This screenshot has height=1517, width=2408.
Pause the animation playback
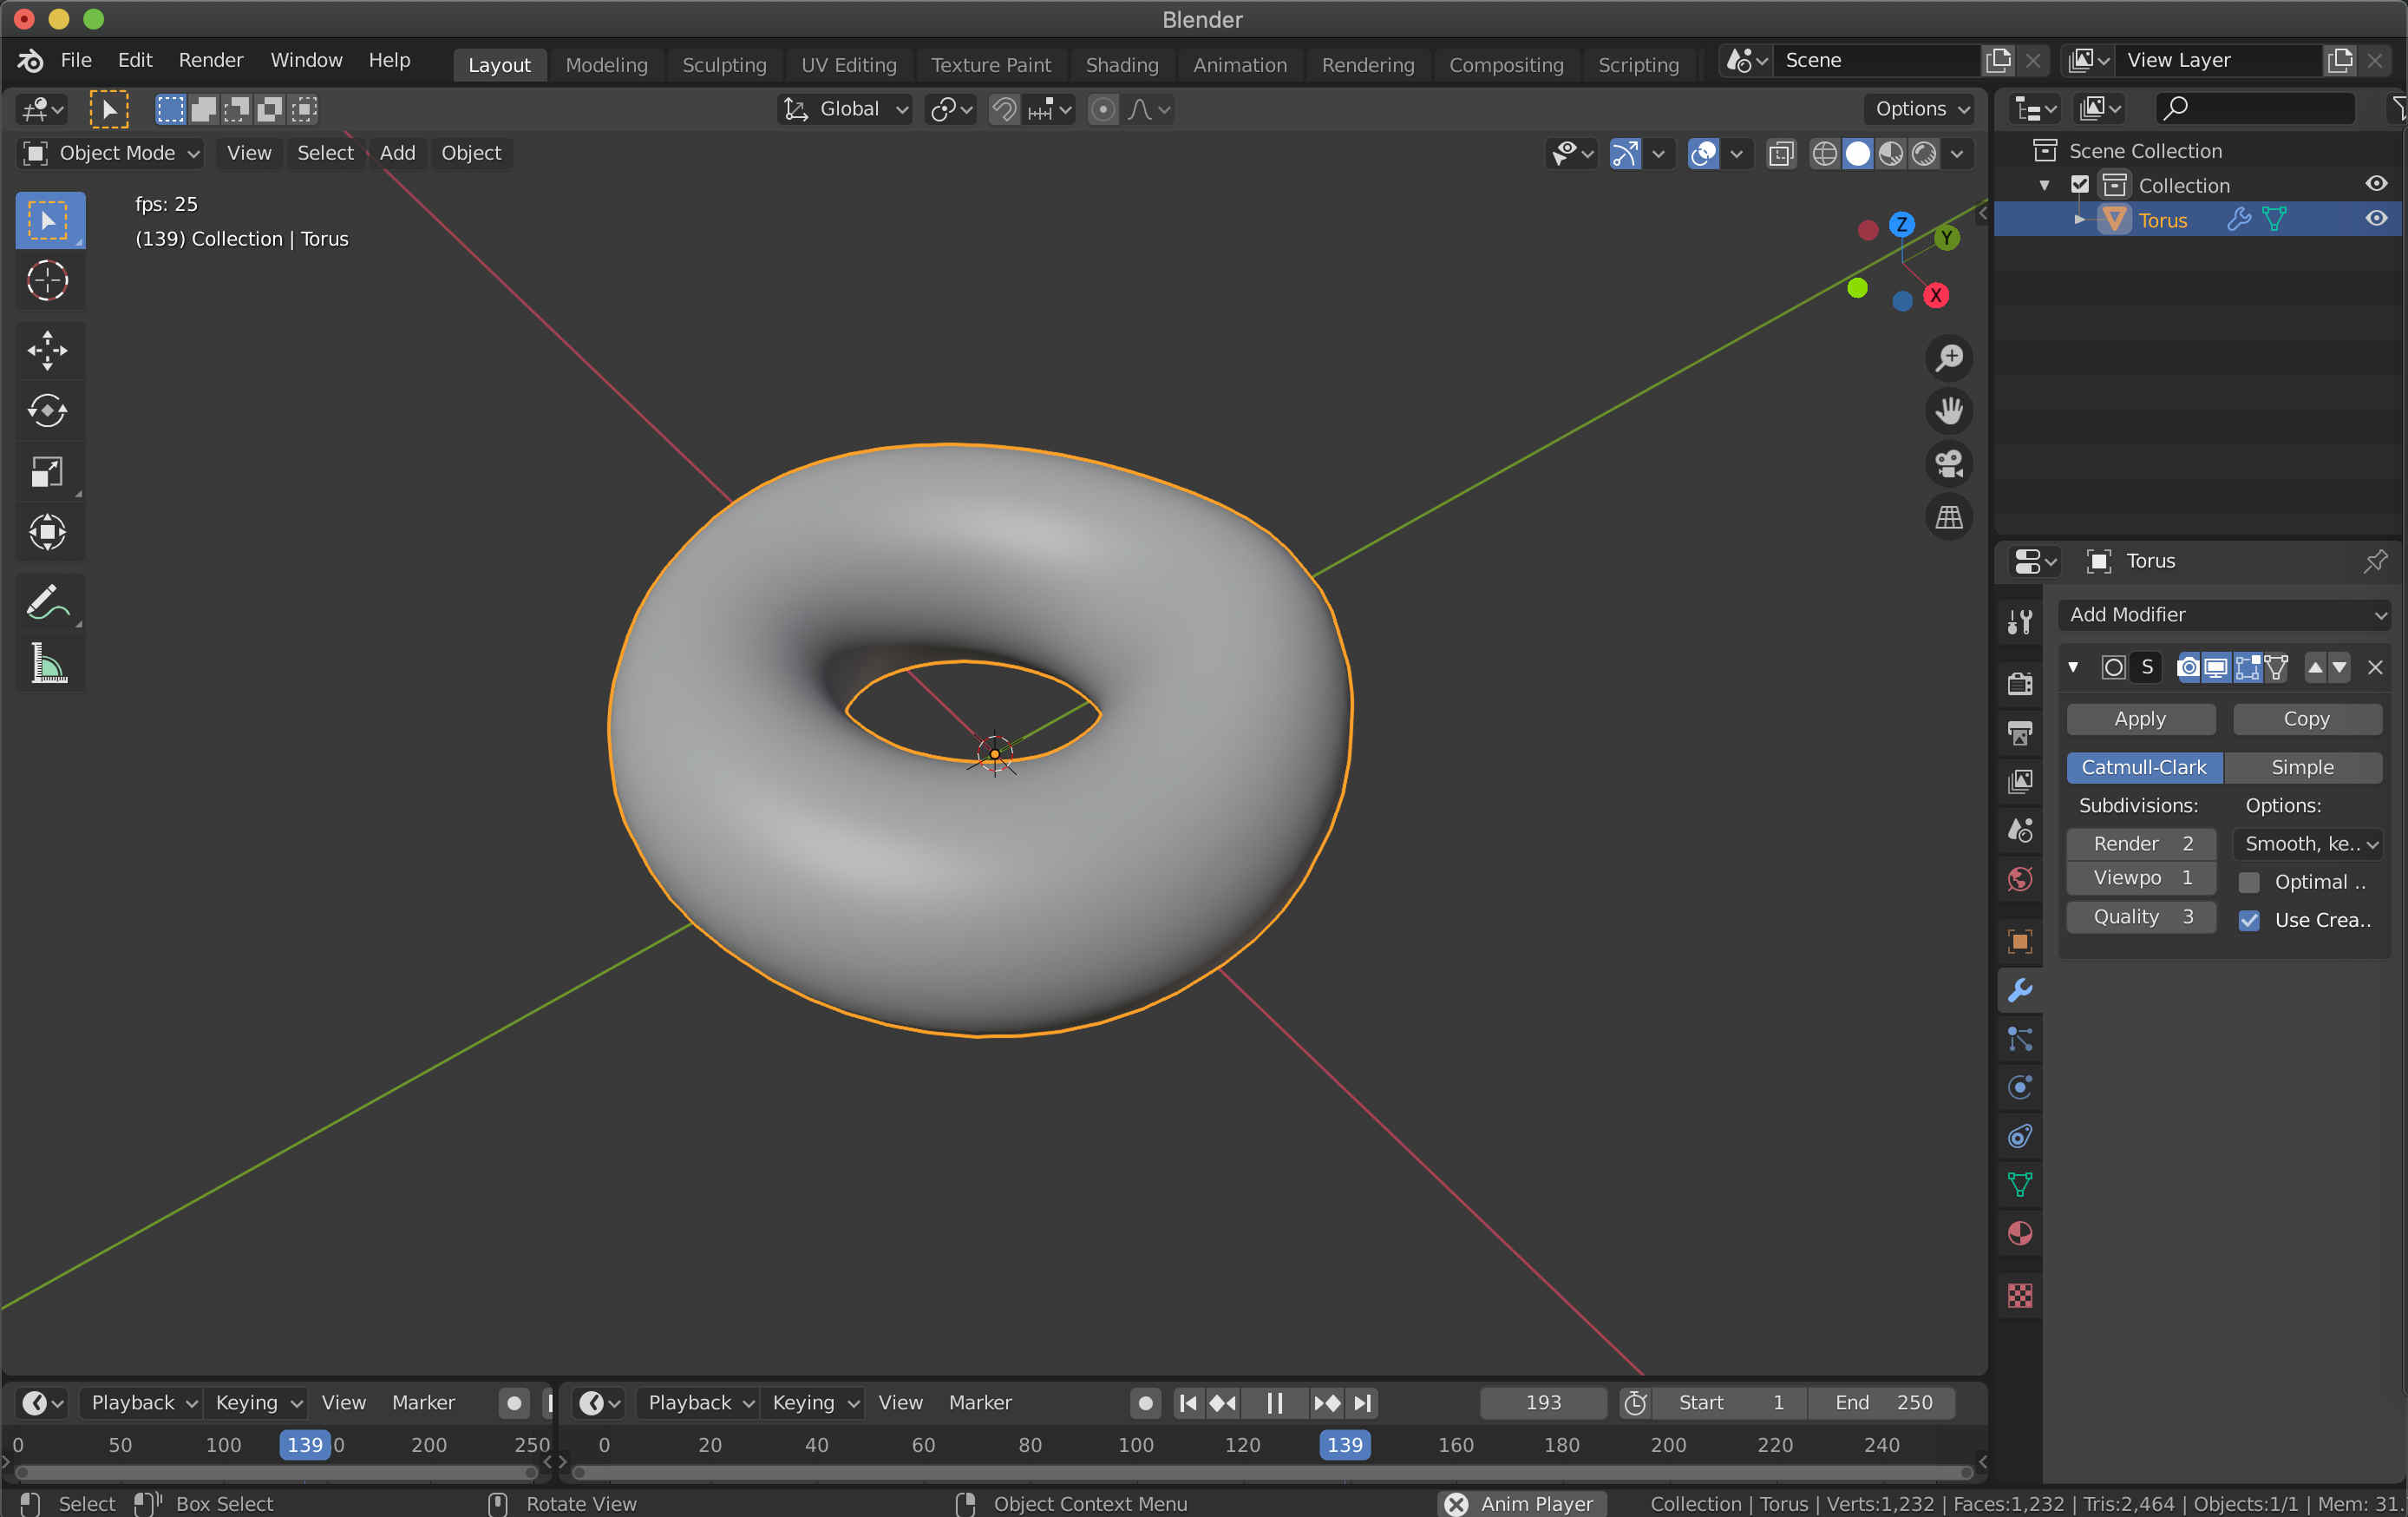click(1274, 1403)
